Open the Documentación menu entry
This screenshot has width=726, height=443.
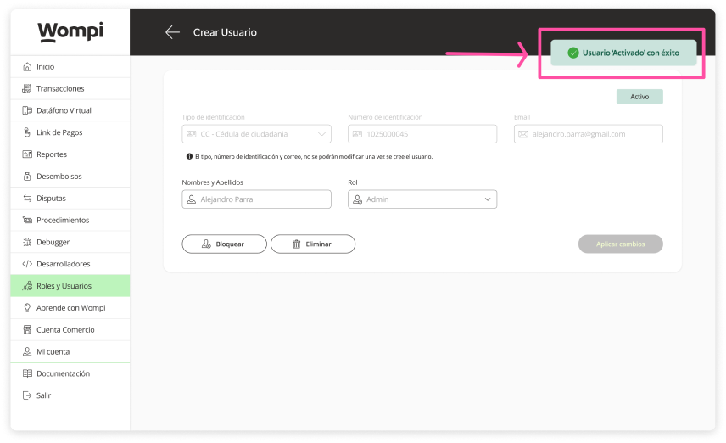coord(63,373)
